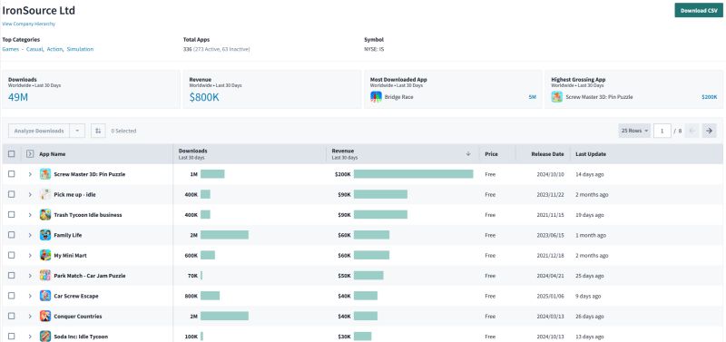Click the Car Screw Escape app icon

(x=45, y=296)
